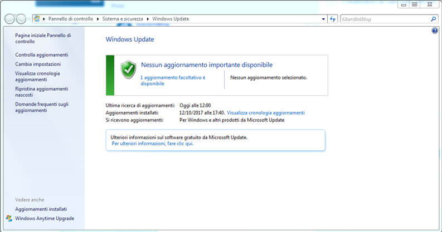Click the Ultima ricerca di aggiornamenti label

pos(140,106)
